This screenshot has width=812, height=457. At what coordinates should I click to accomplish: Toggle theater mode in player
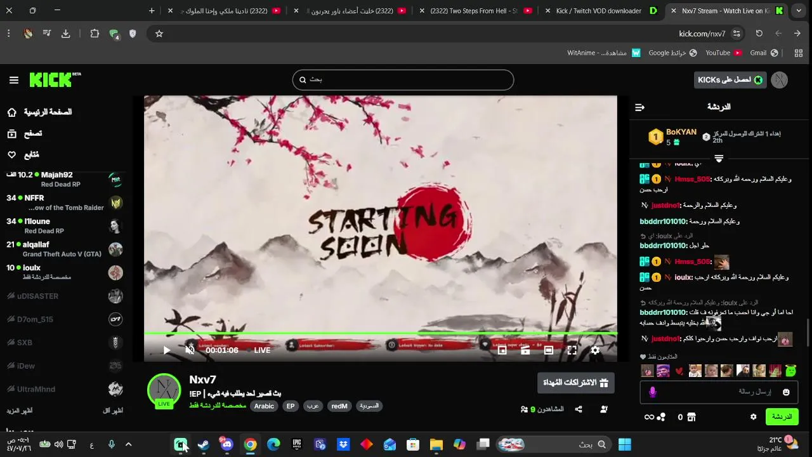pyautogui.click(x=549, y=350)
